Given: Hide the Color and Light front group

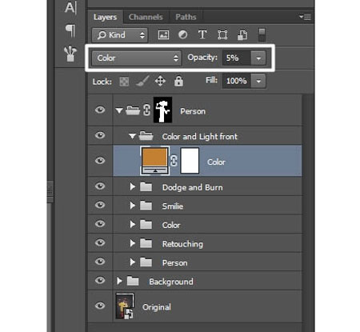Looking at the screenshot, I should coord(100,135).
